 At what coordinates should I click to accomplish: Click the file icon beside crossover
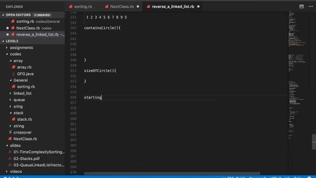coord(10,132)
